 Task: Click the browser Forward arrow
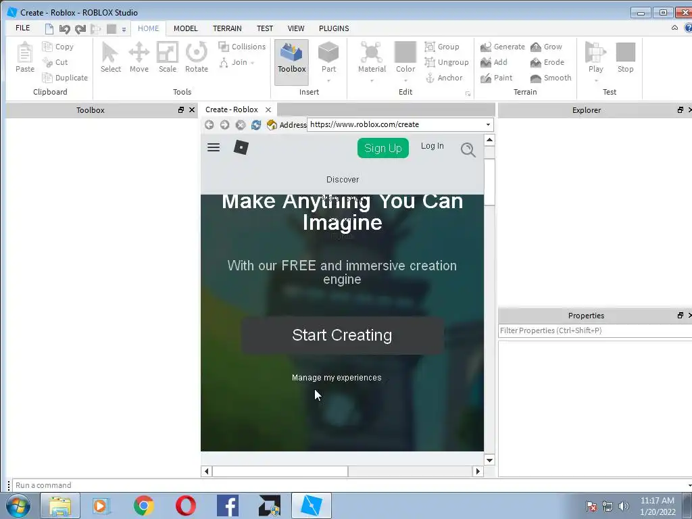[224, 125]
